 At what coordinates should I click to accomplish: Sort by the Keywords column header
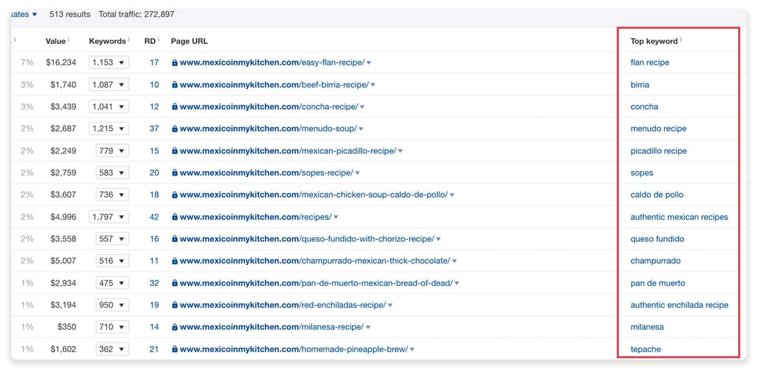coord(108,41)
